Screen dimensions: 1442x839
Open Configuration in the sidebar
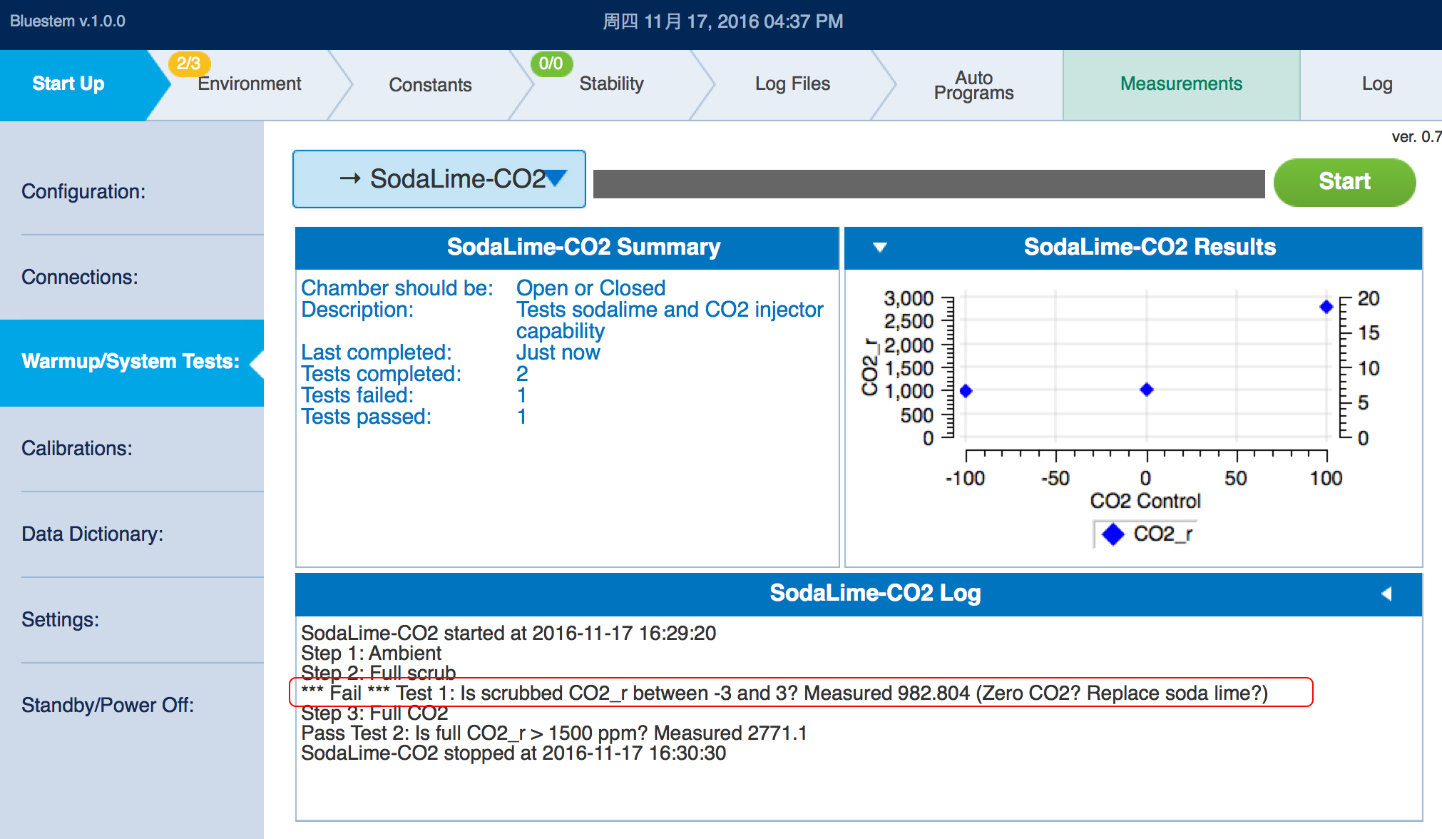pos(83,191)
